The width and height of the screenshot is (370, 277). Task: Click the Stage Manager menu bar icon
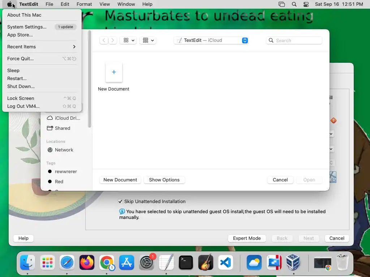click(x=281, y=4)
